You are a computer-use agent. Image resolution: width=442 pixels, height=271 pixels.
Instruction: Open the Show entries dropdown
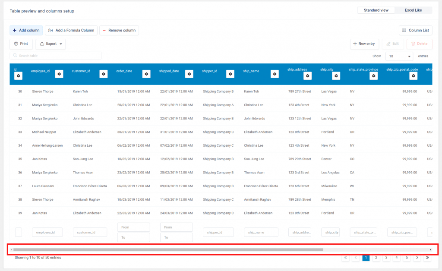pos(398,56)
